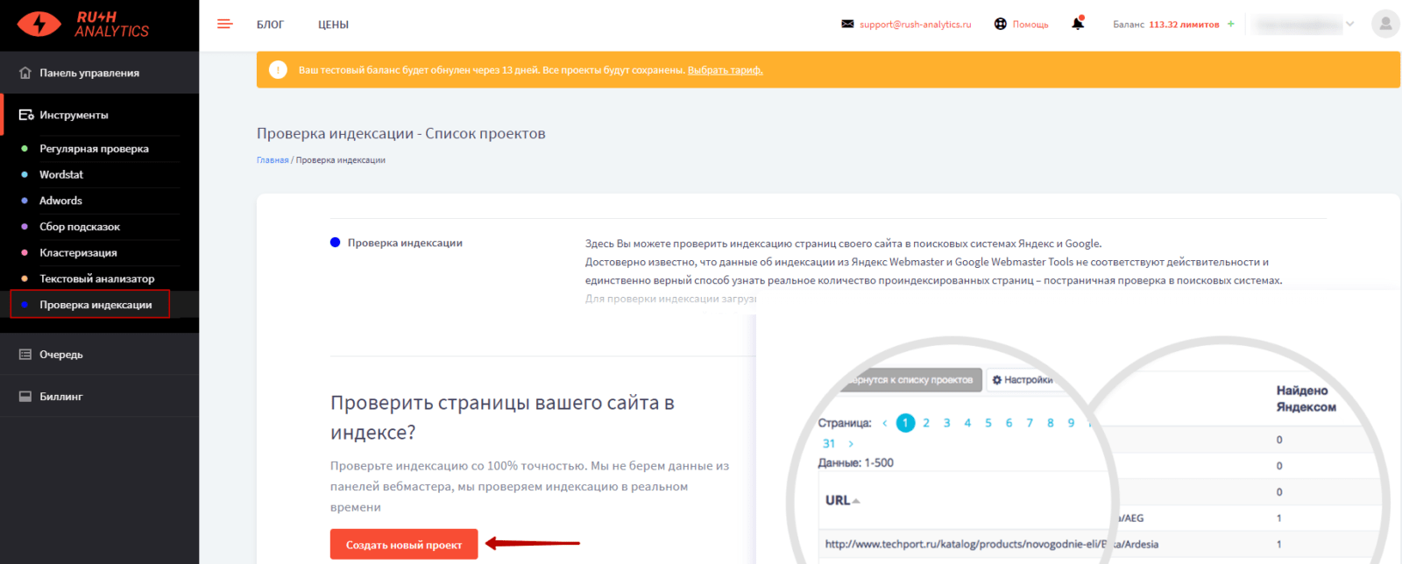Viewport: 1402px width, 564px height.
Task: Click the Биллинг card icon
Action: pyautogui.click(x=25, y=397)
